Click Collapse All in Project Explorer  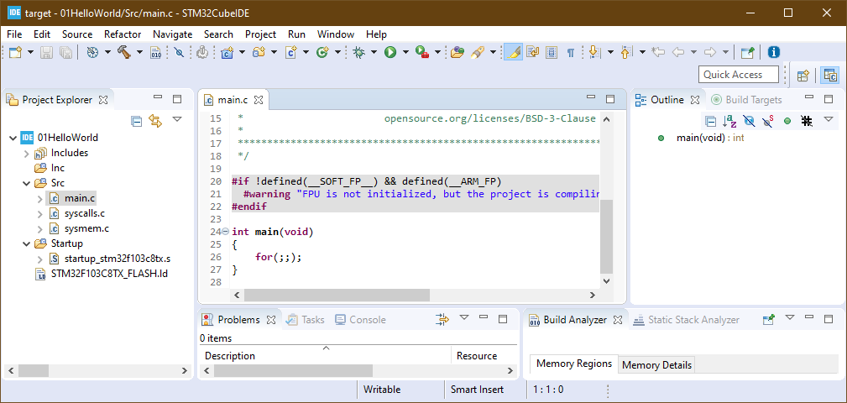tap(137, 121)
